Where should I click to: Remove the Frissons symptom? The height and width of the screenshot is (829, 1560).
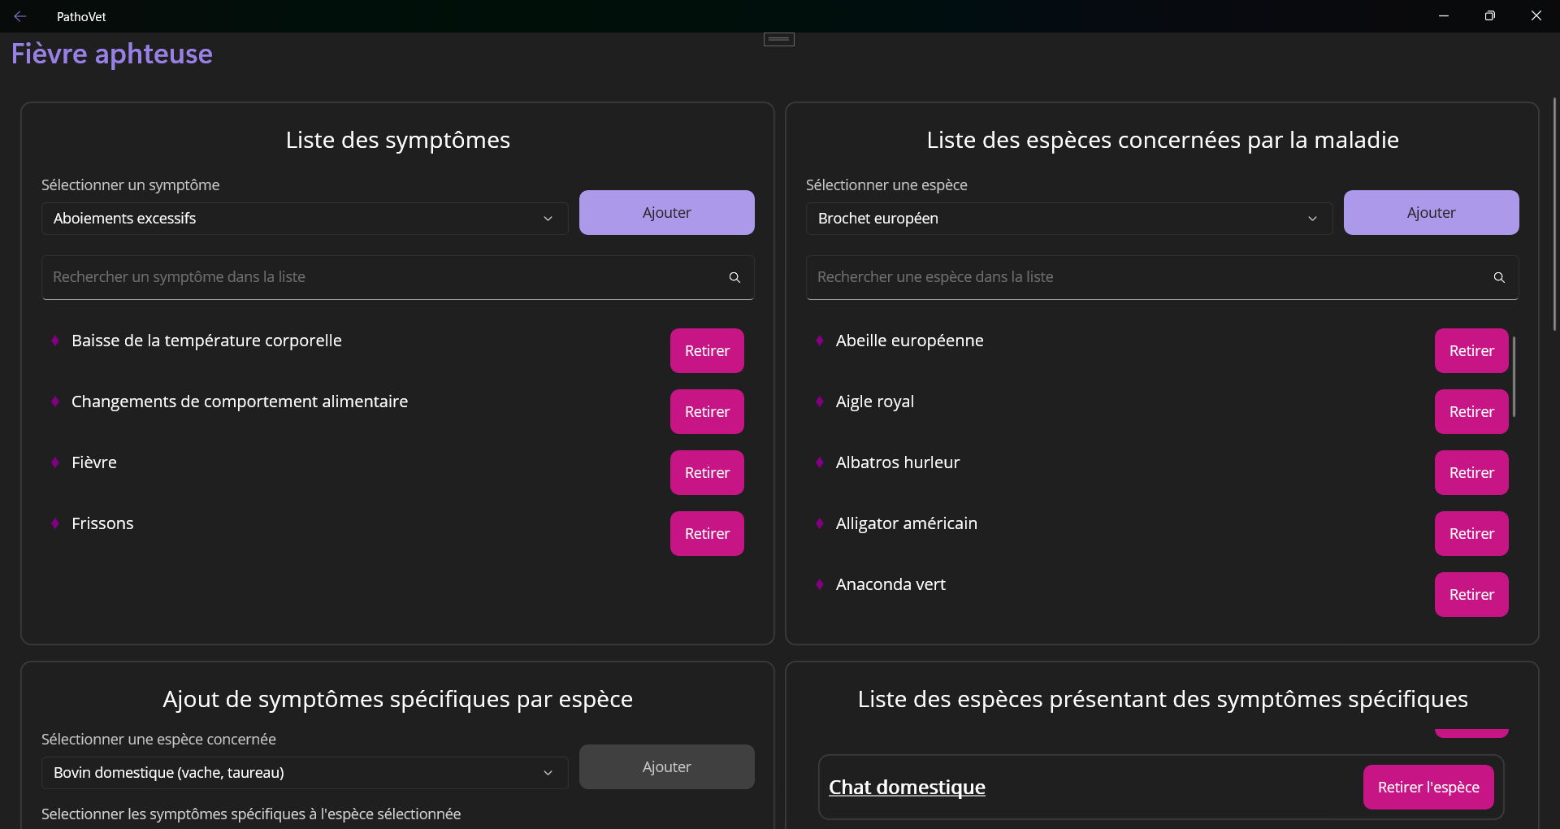[707, 534]
